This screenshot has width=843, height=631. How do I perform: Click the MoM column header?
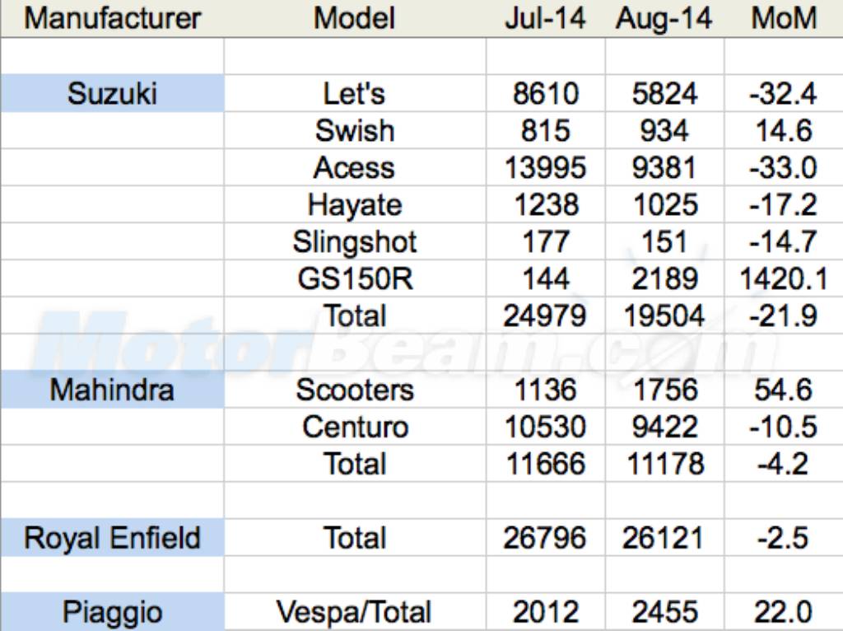click(x=783, y=19)
